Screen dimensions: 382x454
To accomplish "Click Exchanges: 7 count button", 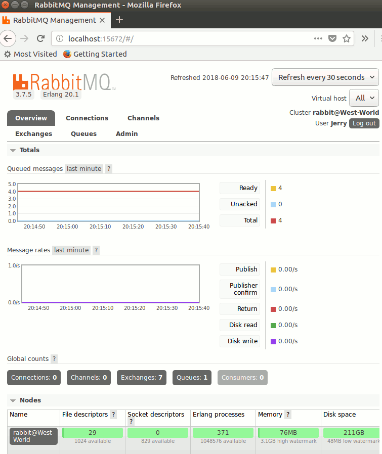I will (x=142, y=378).
